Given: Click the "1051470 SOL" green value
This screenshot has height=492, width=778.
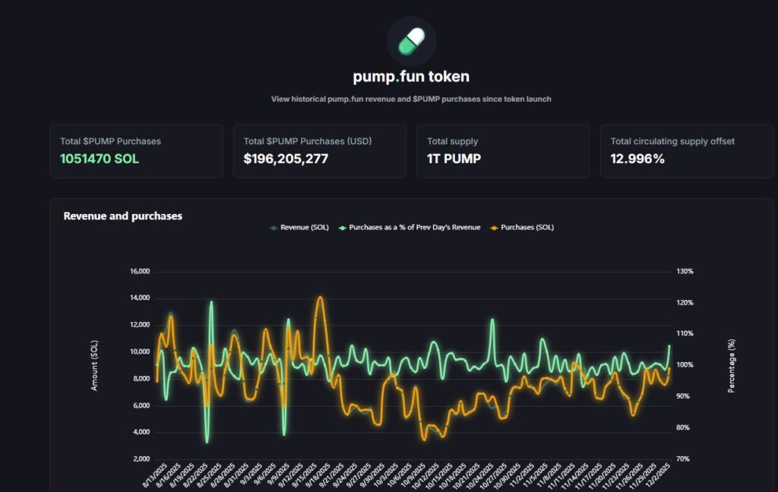Looking at the screenshot, I should pos(99,159).
